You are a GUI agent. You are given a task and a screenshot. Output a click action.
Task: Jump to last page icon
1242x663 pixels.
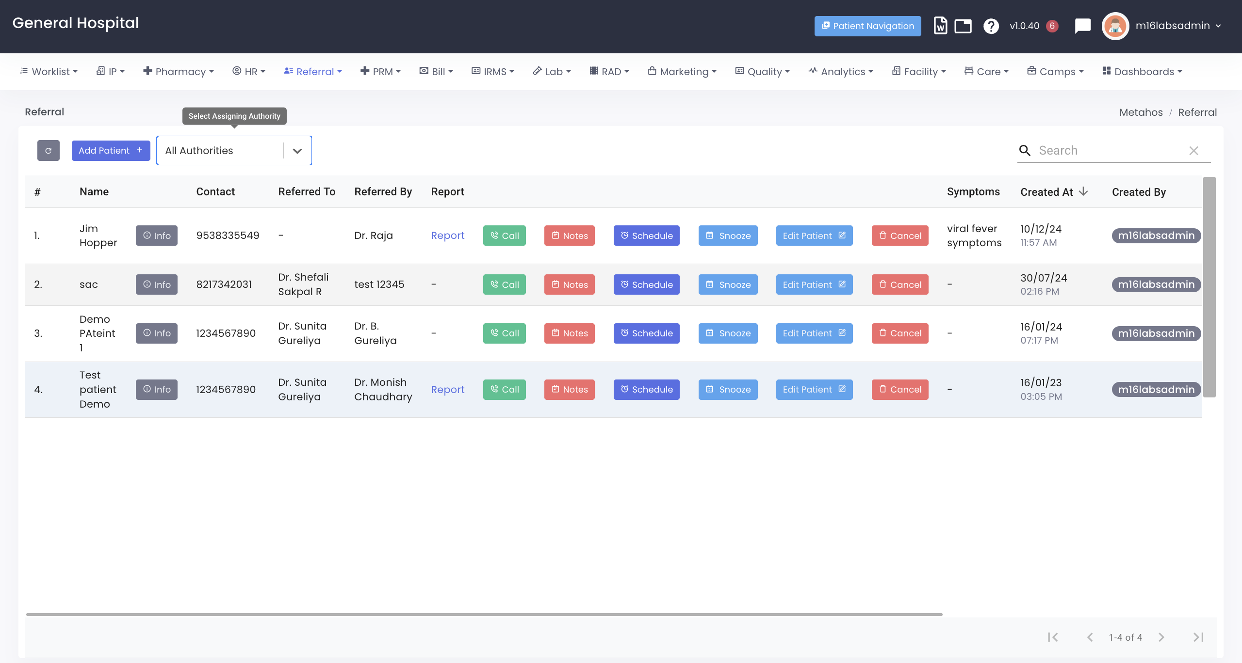point(1198,637)
